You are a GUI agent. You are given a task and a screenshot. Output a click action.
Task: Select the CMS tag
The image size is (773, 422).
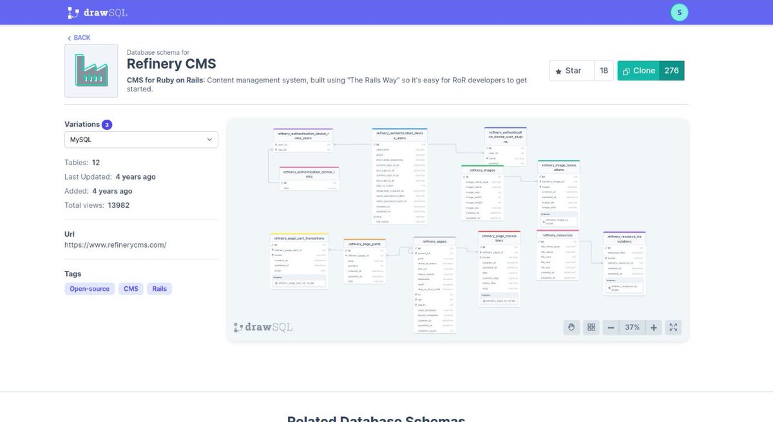(131, 289)
